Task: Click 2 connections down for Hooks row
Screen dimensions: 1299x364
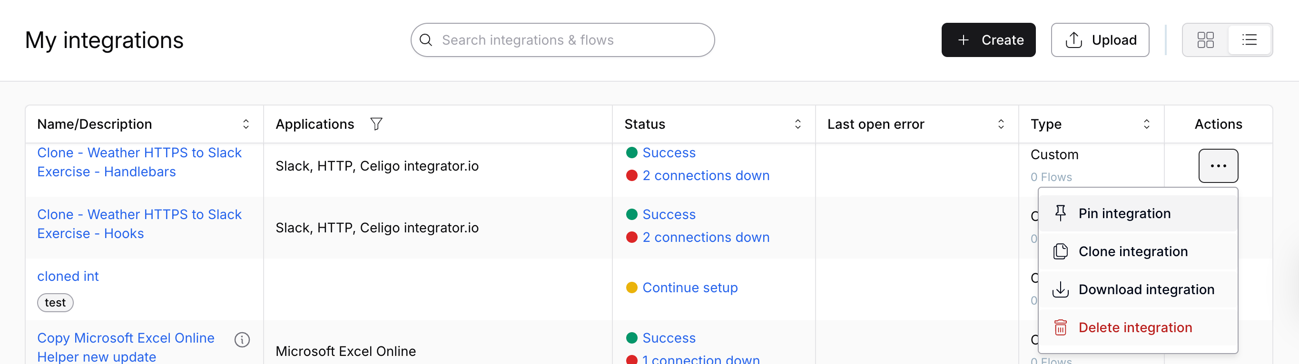Action: 706,237
